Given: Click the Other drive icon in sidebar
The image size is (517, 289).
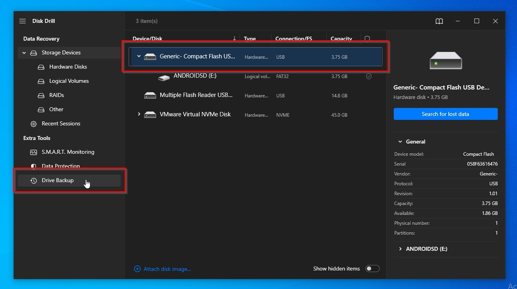Looking at the screenshot, I should pos(41,110).
